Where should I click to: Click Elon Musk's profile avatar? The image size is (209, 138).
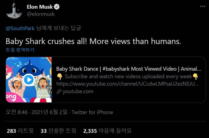click(12, 10)
